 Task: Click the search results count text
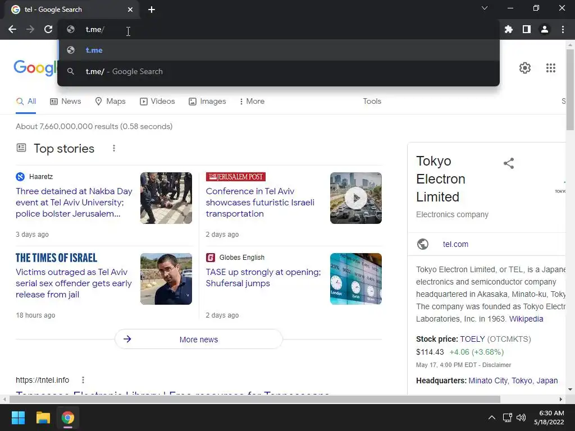click(x=94, y=126)
